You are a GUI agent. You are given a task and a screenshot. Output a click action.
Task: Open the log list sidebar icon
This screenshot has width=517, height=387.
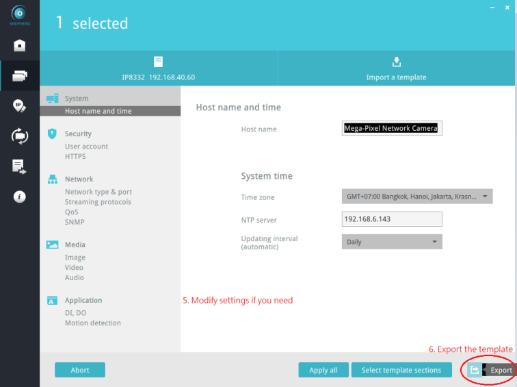coord(20,166)
